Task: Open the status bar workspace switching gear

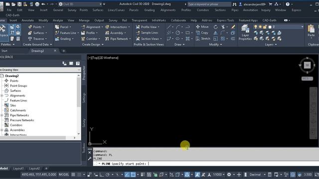Action: coord(229,175)
